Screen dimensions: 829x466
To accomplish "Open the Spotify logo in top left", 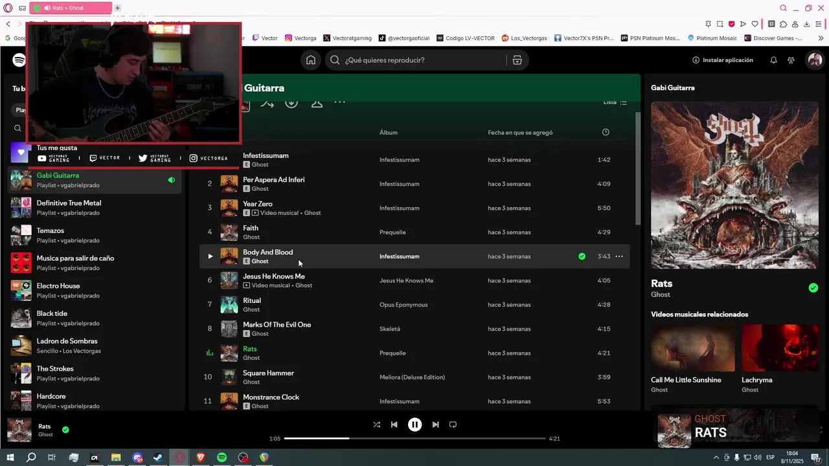I will [19, 60].
